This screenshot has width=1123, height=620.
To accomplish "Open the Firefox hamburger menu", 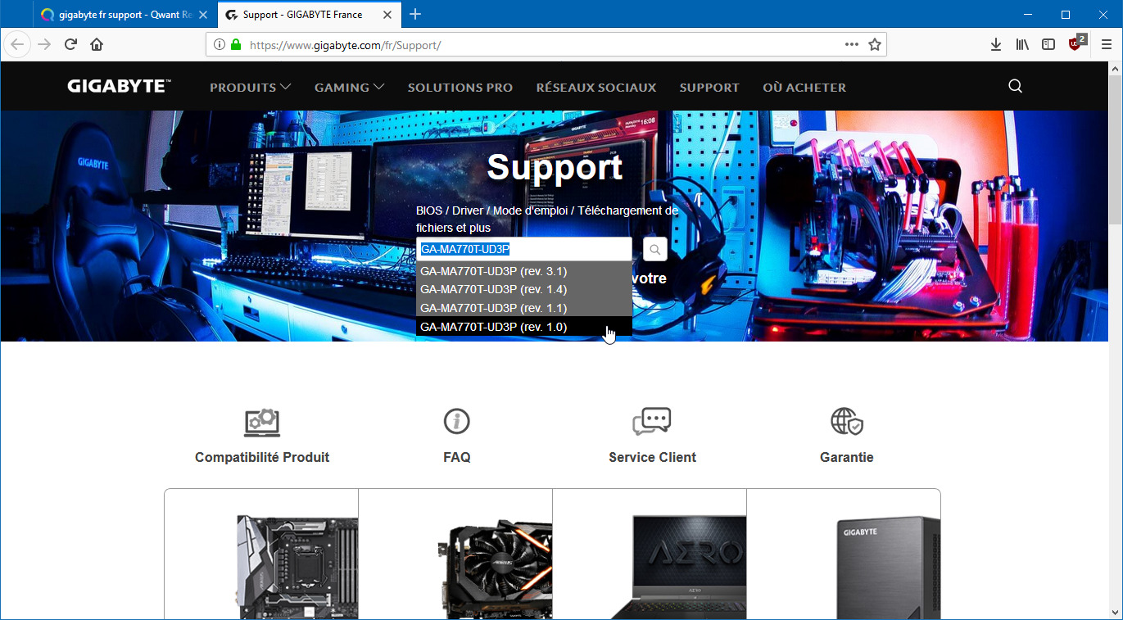I will [x=1107, y=44].
